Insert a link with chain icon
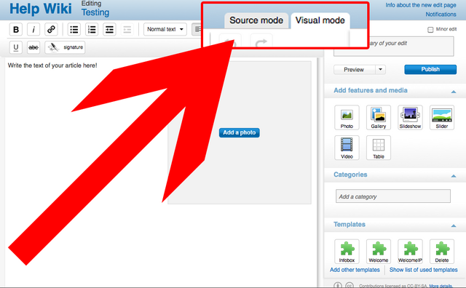The width and height of the screenshot is (466, 288). click(x=51, y=29)
